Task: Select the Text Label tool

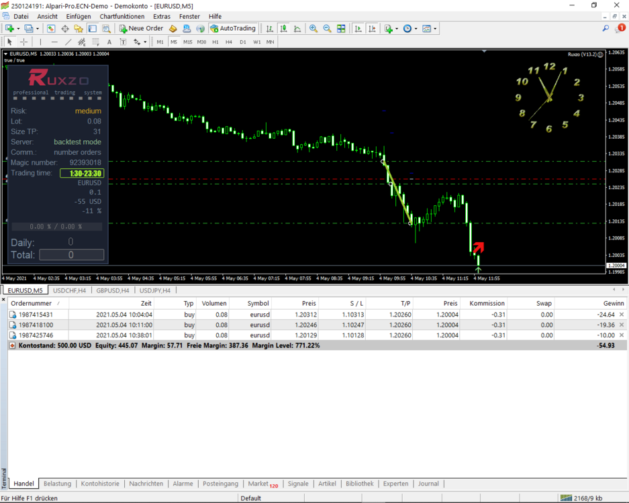Action: coord(123,42)
